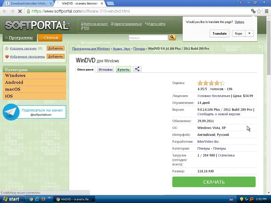Screen dimensions: 271x203
Task: Select the iOS category
Action: 34,96
